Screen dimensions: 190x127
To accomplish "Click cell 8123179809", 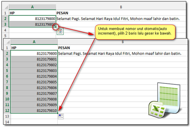I will [x=34, y=105].
